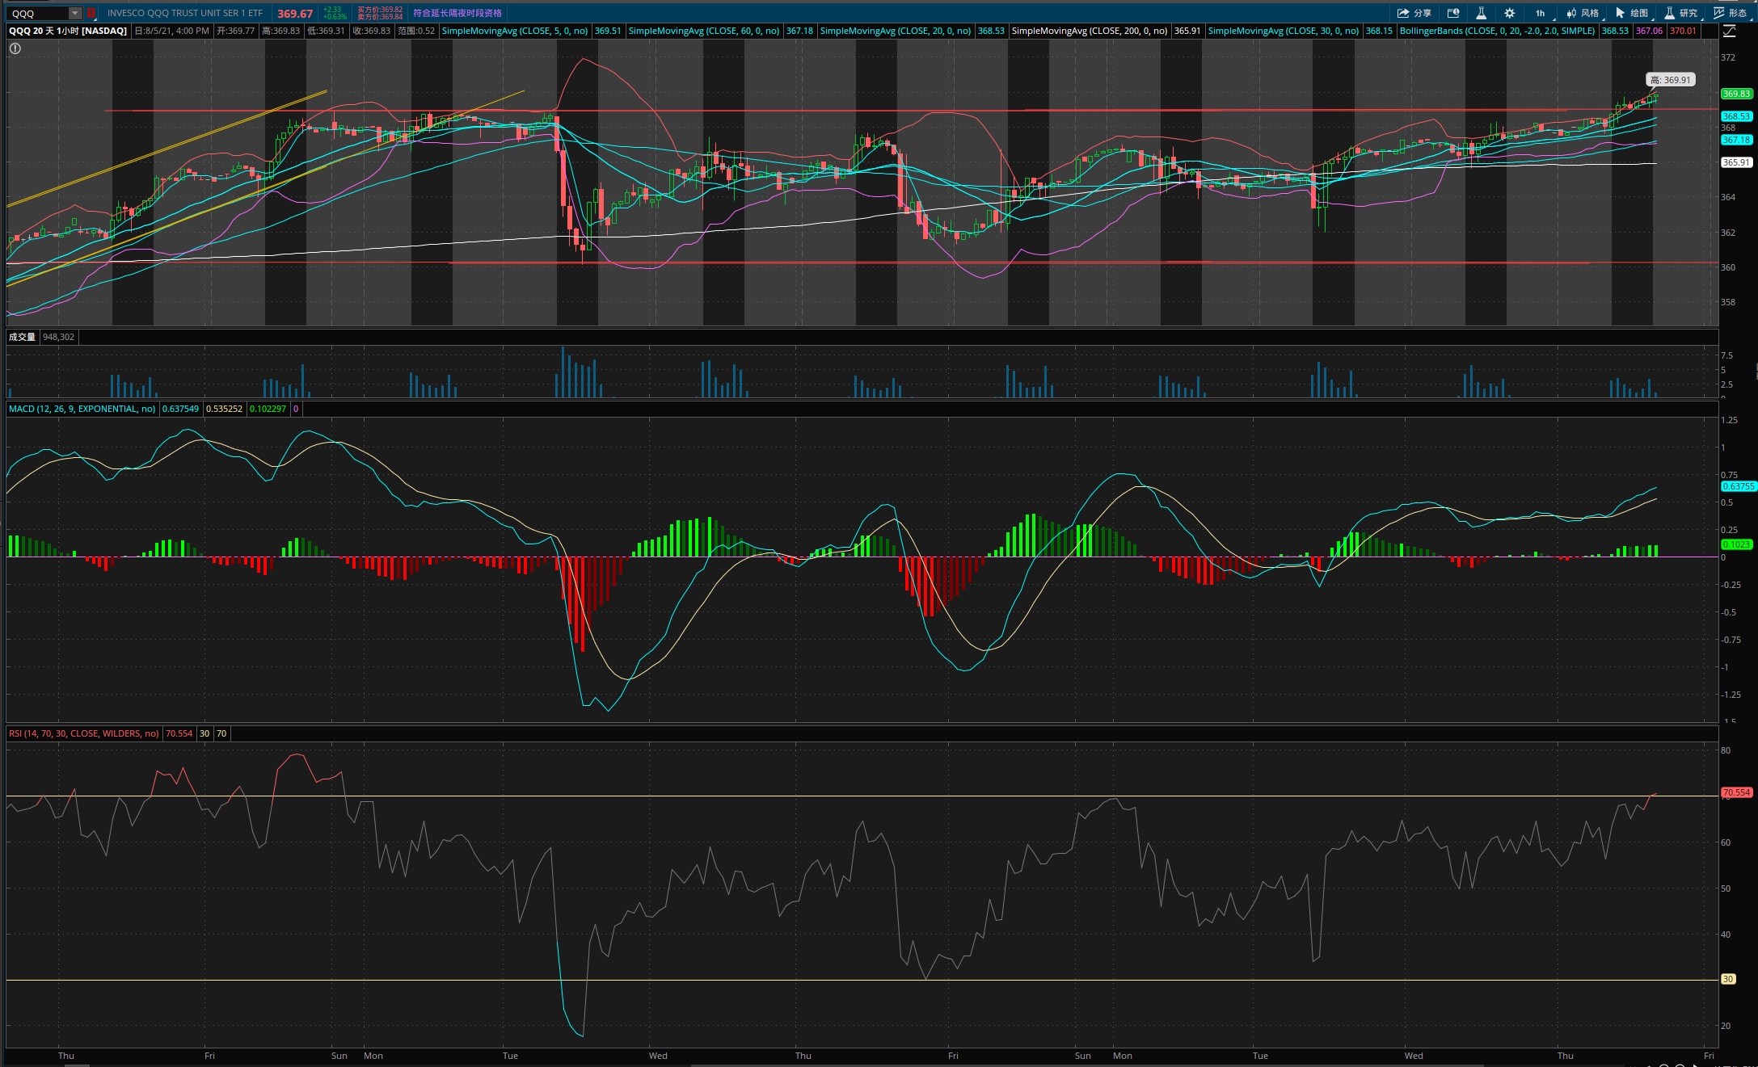Click the MACD (12, 26, 9) study label
The image size is (1758, 1067).
[x=82, y=409]
